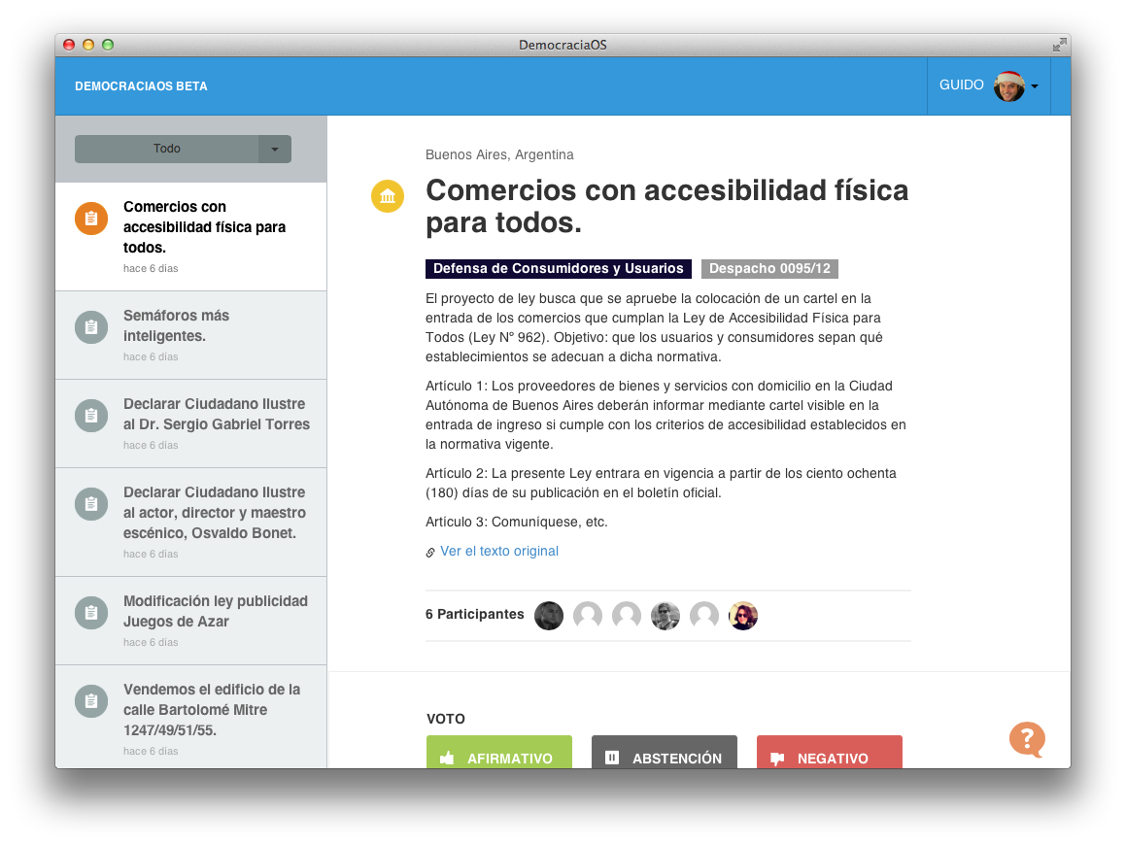Click the "DEMOCRACIAOS BETA" brand label

tap(142, 85)
